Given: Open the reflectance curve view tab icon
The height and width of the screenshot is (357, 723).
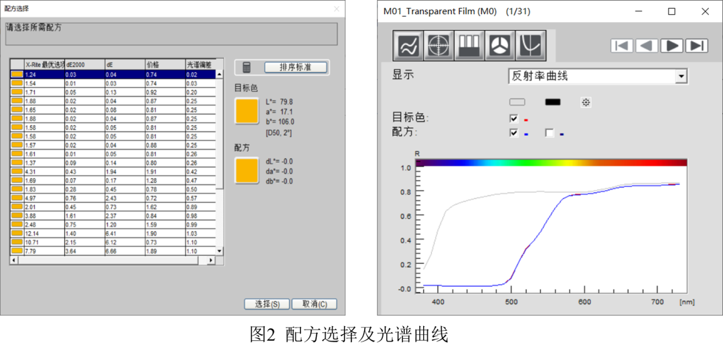Looking at the screenshot, I should pos(408,46).
